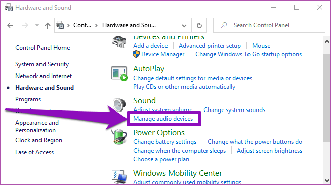Click the Device Manager shield icon

coord(136,54)
